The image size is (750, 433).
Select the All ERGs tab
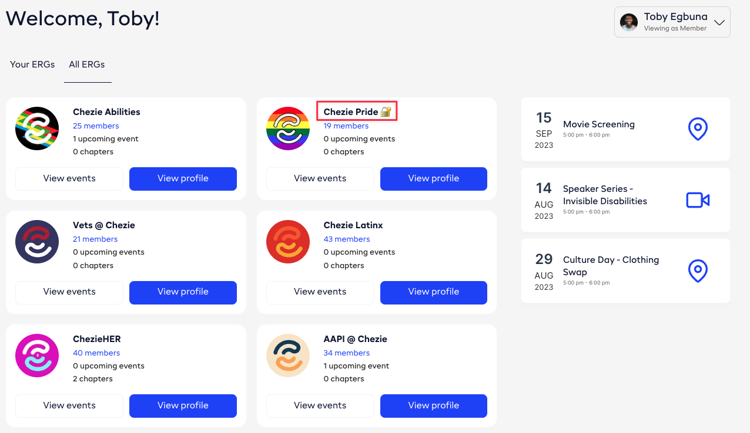coord(87,65)
